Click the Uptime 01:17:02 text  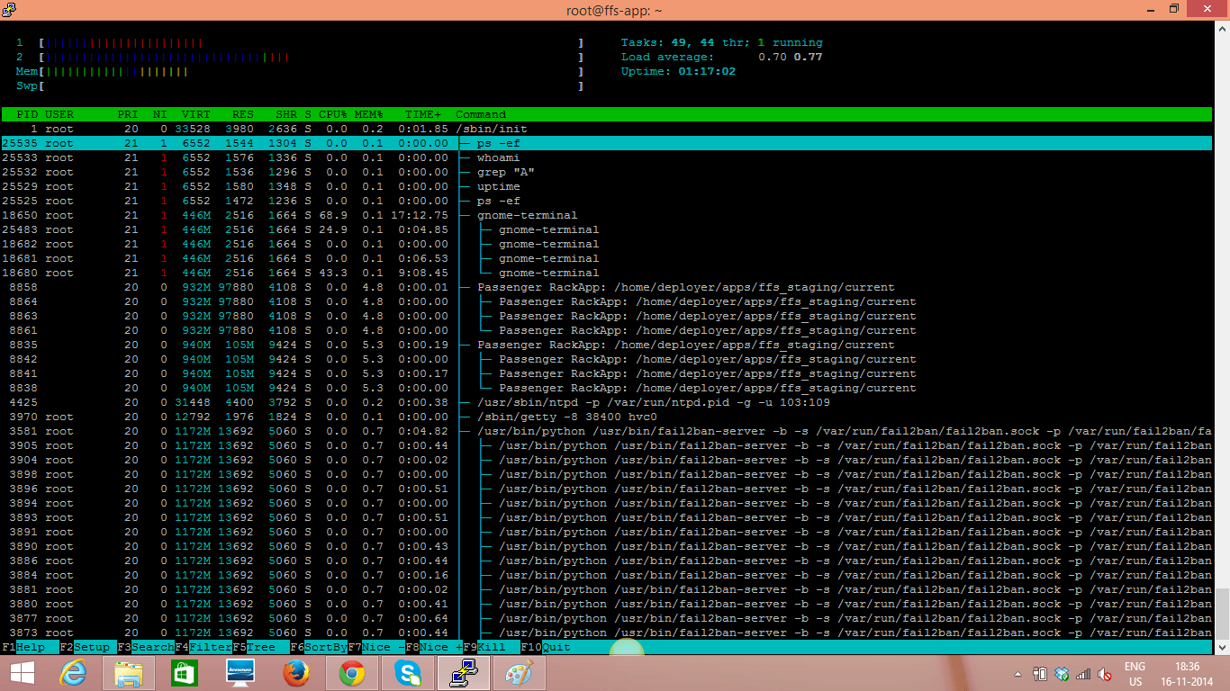(x=678, y=71)
